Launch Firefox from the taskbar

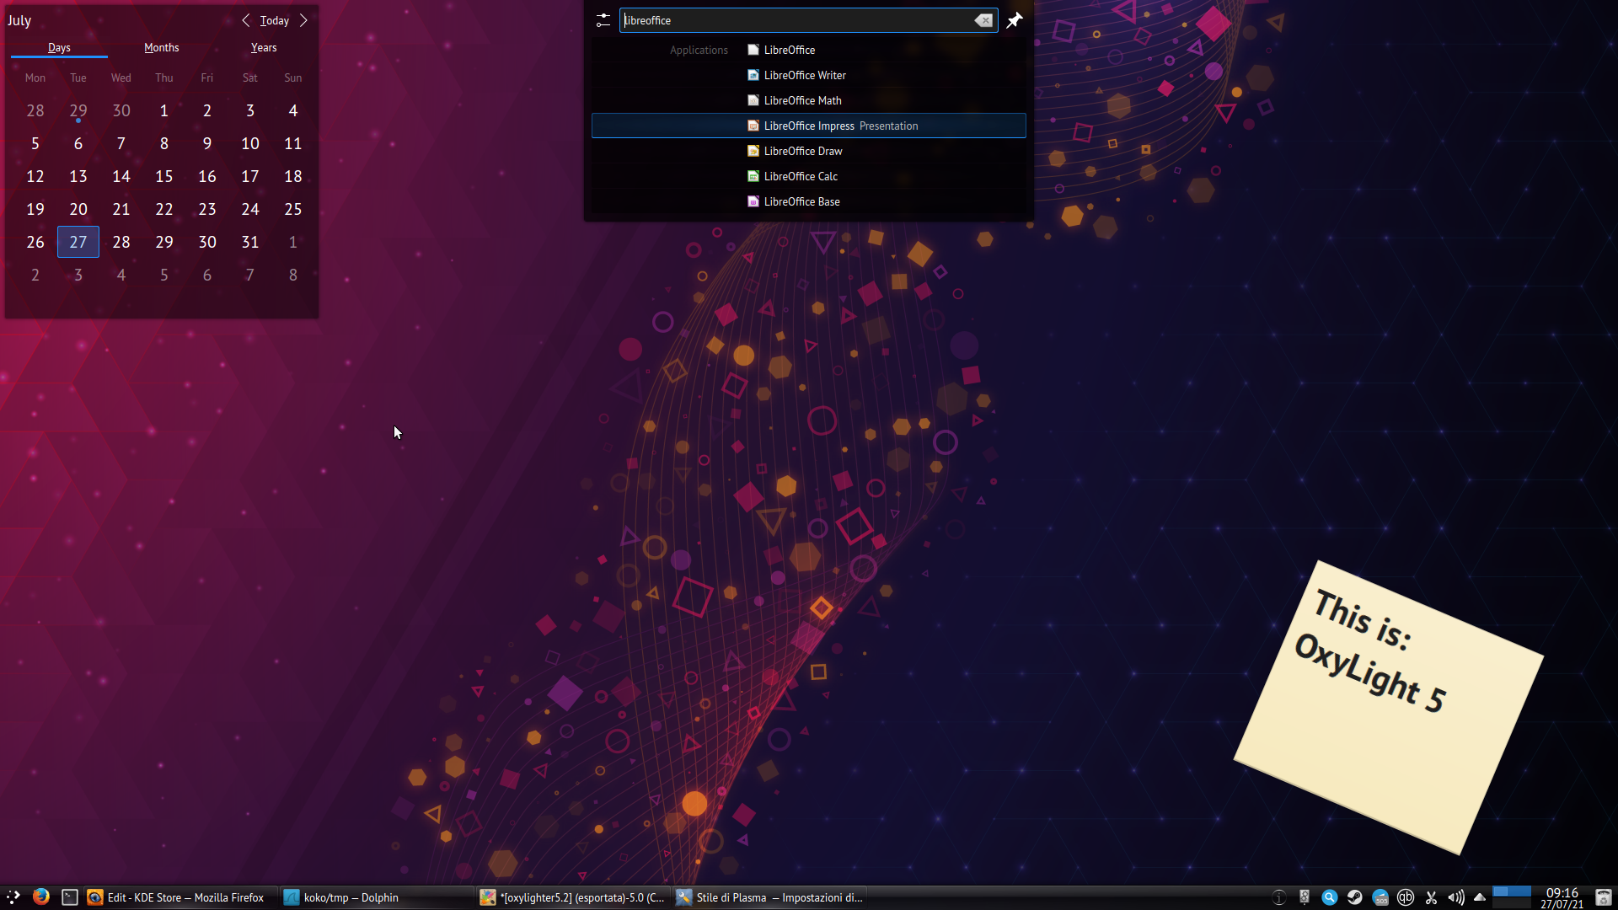[x=40, y=897]
